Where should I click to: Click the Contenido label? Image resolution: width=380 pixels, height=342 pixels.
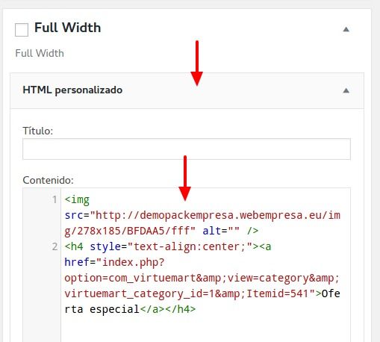[48, 180]
